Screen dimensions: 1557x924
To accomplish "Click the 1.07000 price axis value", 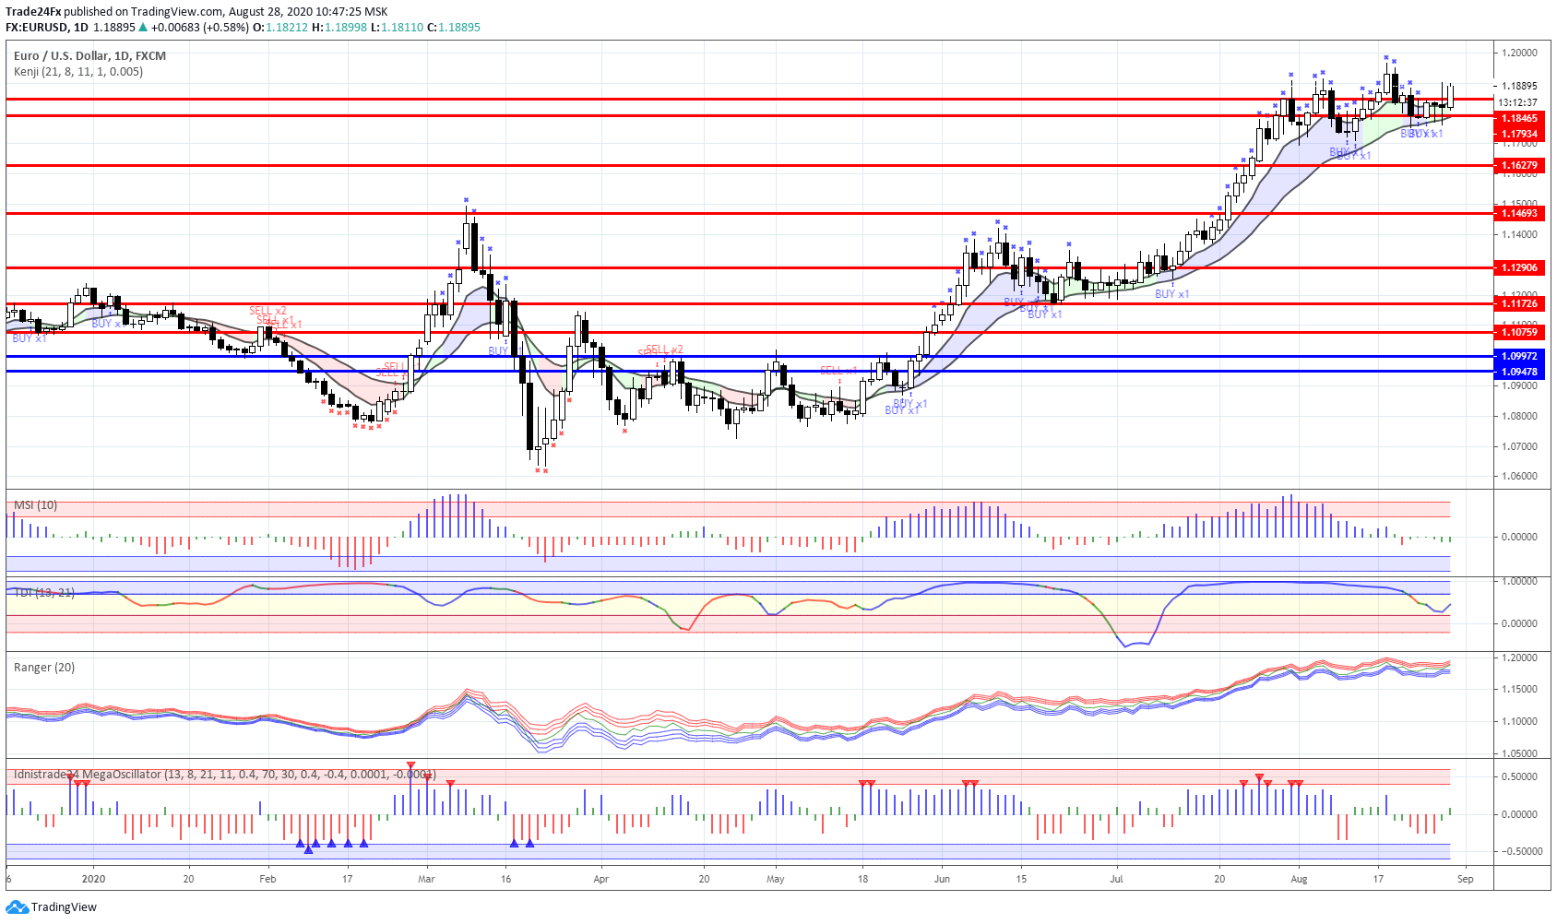I will pyautogui.click(x=1519, y=446).
